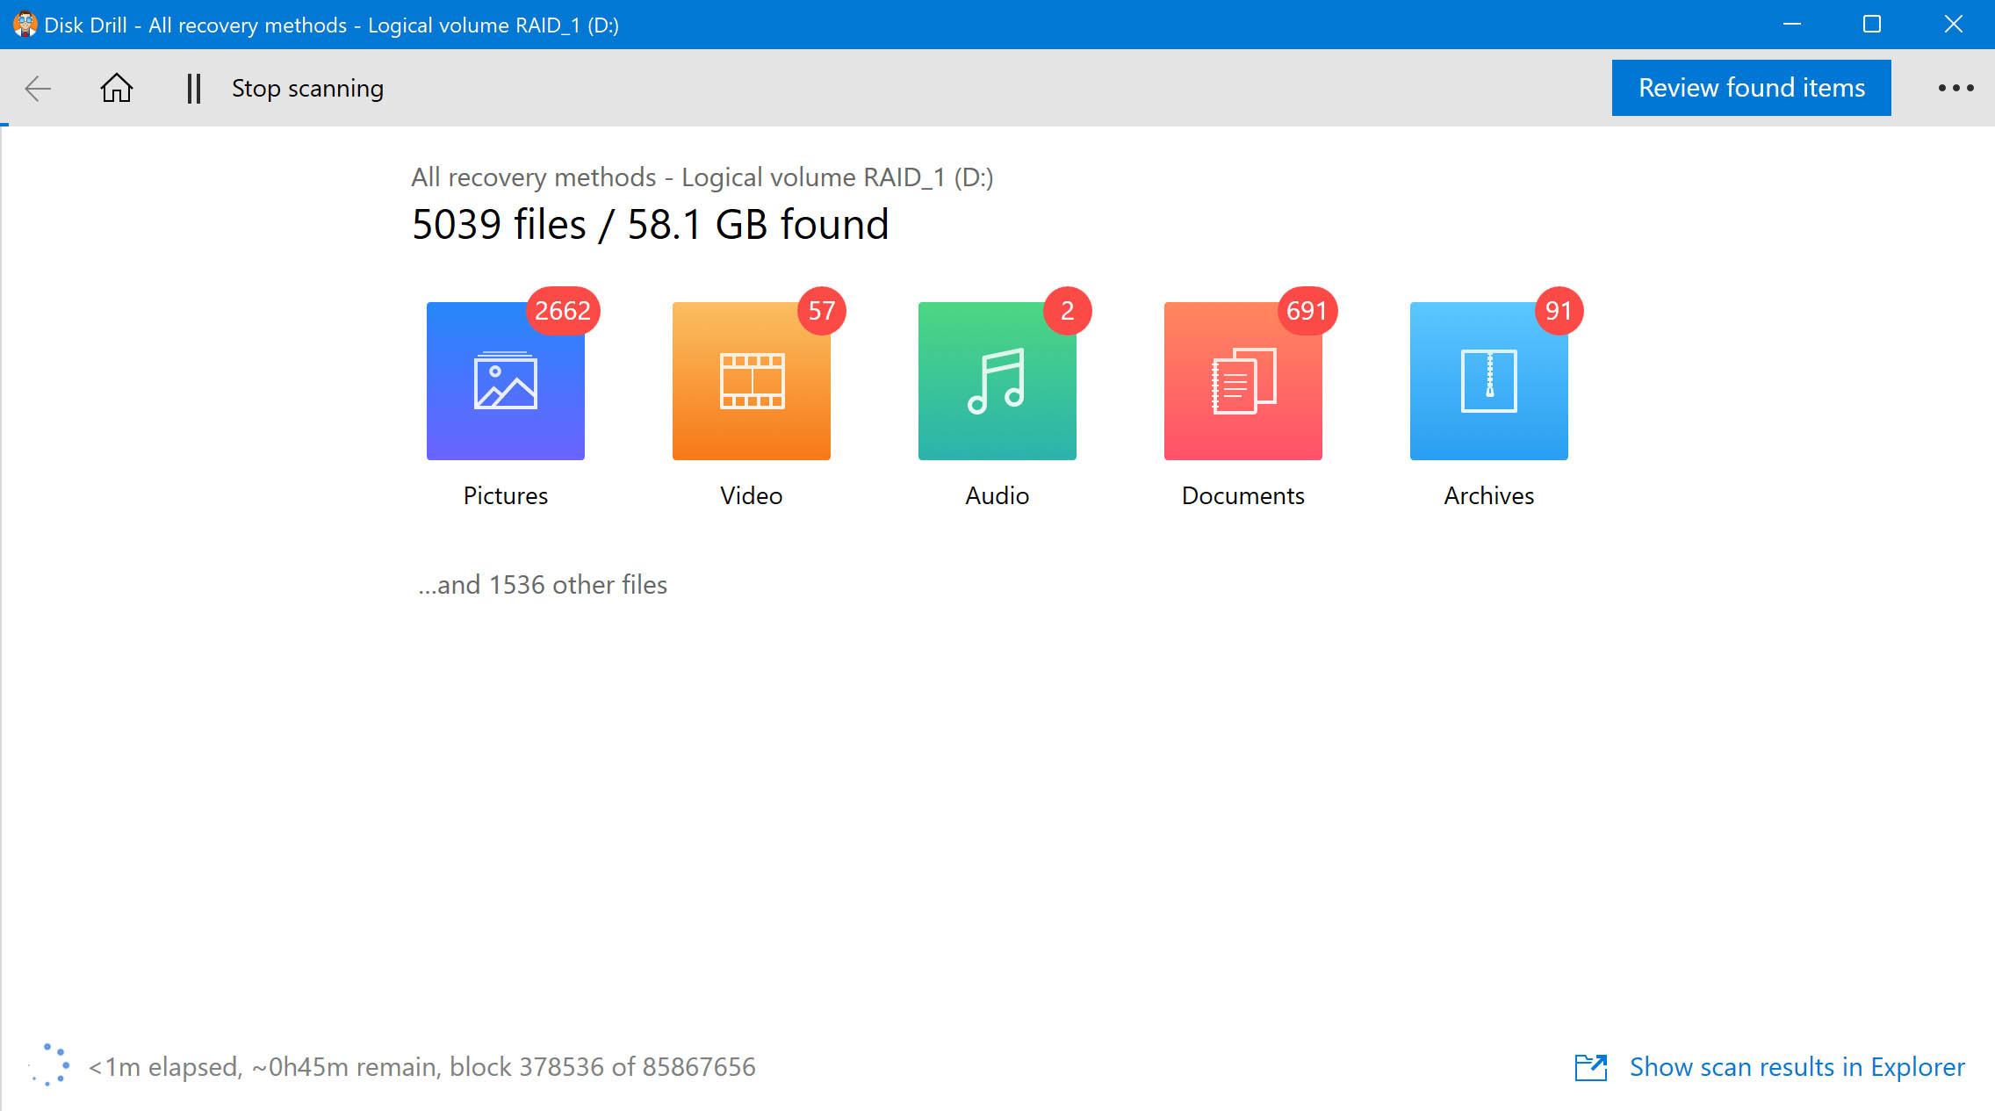
Task: Click the 91 badge on Archives
Action: point(1558,310)
